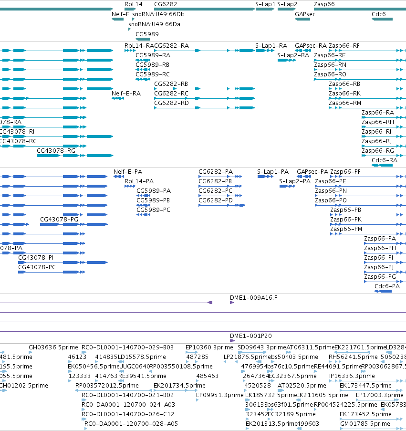
Task: Select the Zasp66 gene label
Action: pos(324,4)
